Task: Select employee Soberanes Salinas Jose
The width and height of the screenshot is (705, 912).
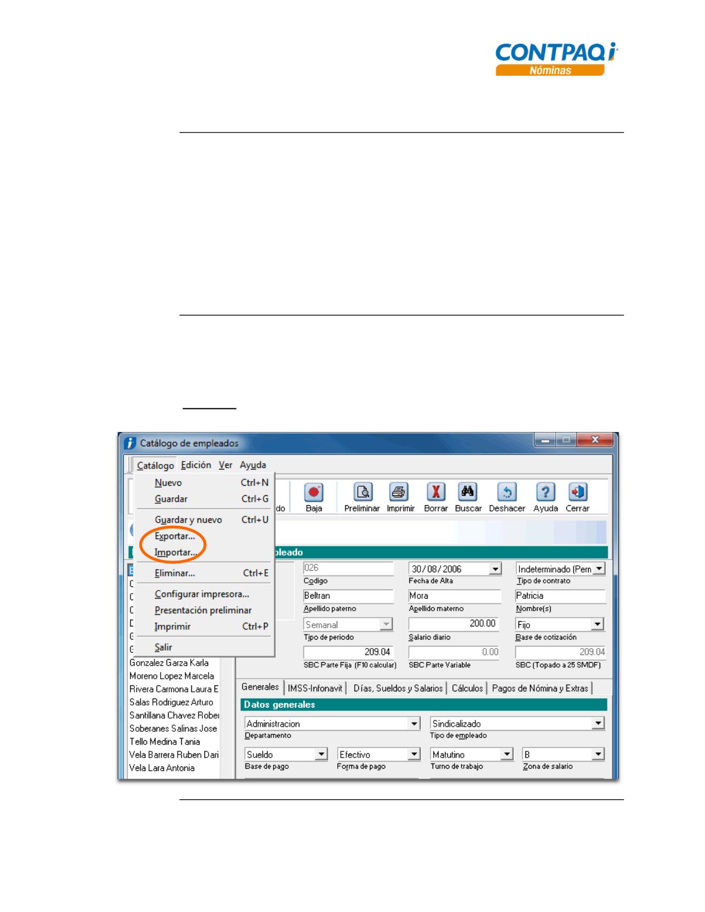Action: (x=173, y=729)
